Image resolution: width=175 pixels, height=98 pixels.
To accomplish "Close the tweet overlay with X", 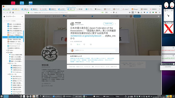I will (x=159, y=16).
